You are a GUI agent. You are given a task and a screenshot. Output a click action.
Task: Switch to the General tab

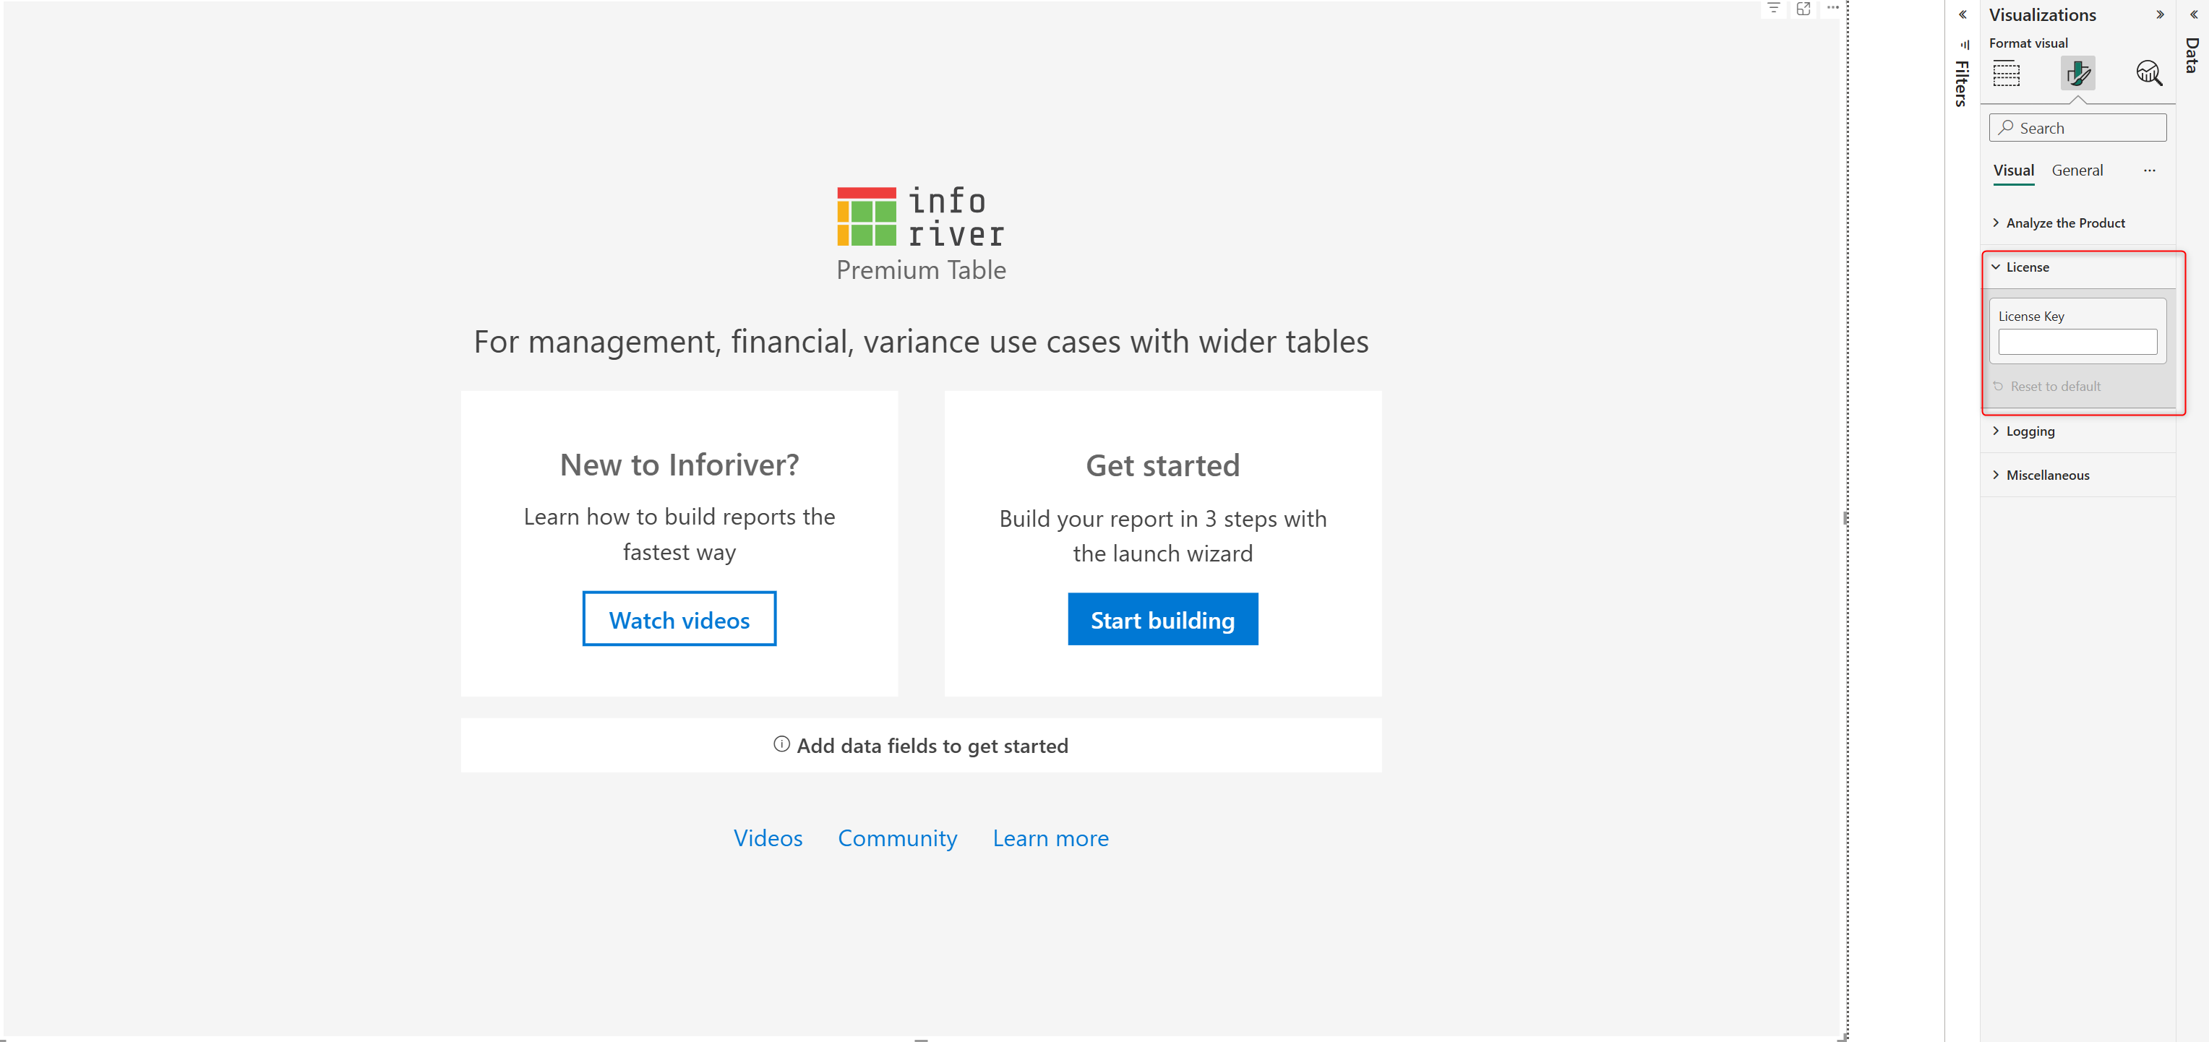(x=2076, y=171)
